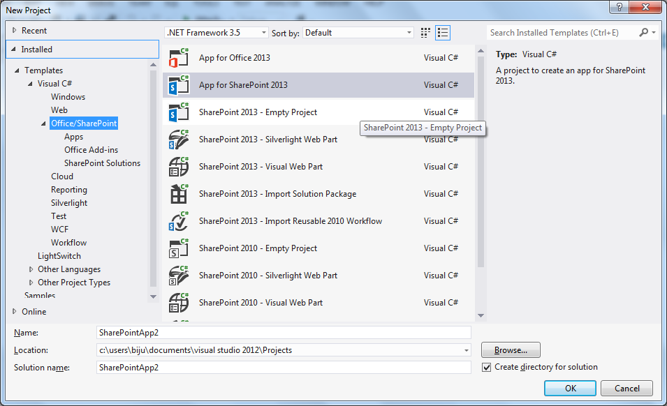Click the SharePoint 2013 Empty Project icon

[179, 112]
